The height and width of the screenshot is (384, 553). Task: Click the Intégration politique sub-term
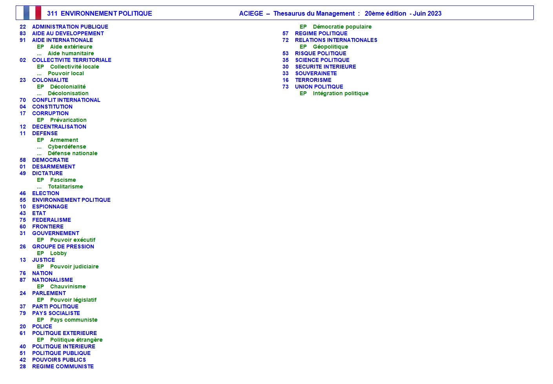[x=340, y=93]
